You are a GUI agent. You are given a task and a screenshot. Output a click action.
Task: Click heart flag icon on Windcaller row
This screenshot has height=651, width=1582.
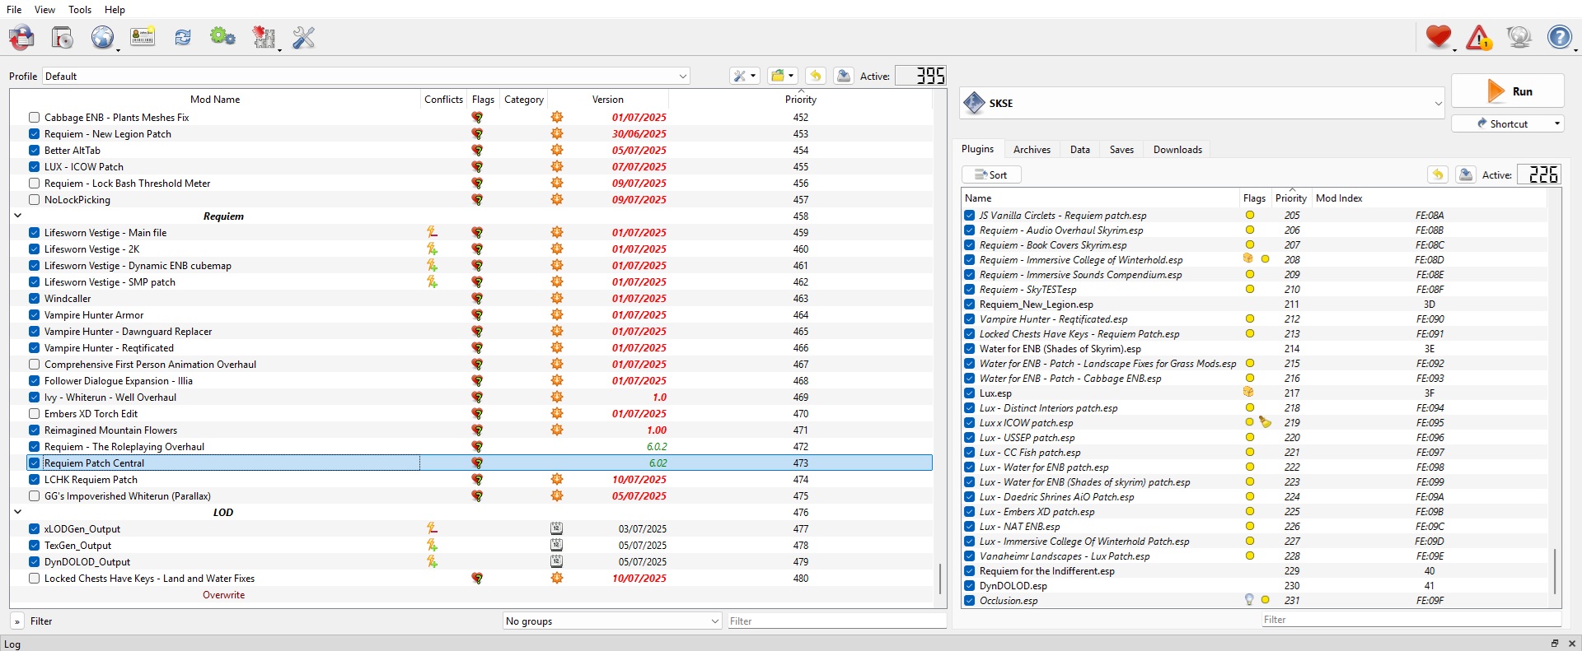tap(477, 298)
